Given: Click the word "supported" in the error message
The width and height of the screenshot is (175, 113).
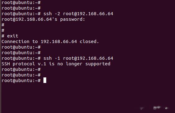Looking at the screenshot, I should [98, 64].
